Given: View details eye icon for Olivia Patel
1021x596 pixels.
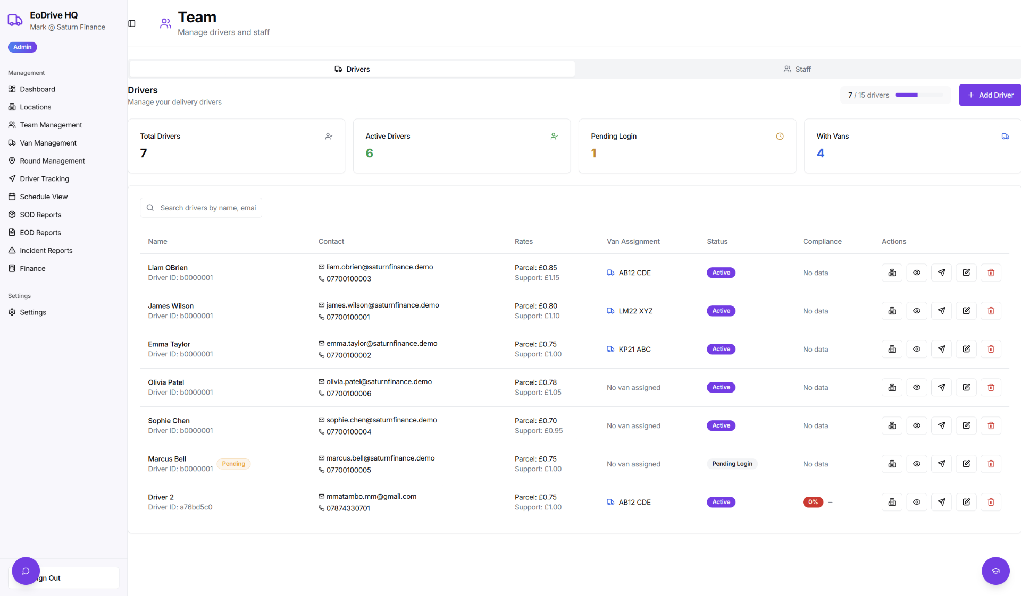Looking at the screenshot, I should pyautogui.click(x=917, y=387).
